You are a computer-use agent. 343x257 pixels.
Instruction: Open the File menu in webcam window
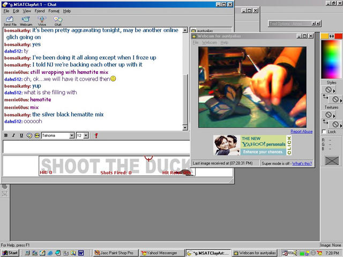coord(195,42)
